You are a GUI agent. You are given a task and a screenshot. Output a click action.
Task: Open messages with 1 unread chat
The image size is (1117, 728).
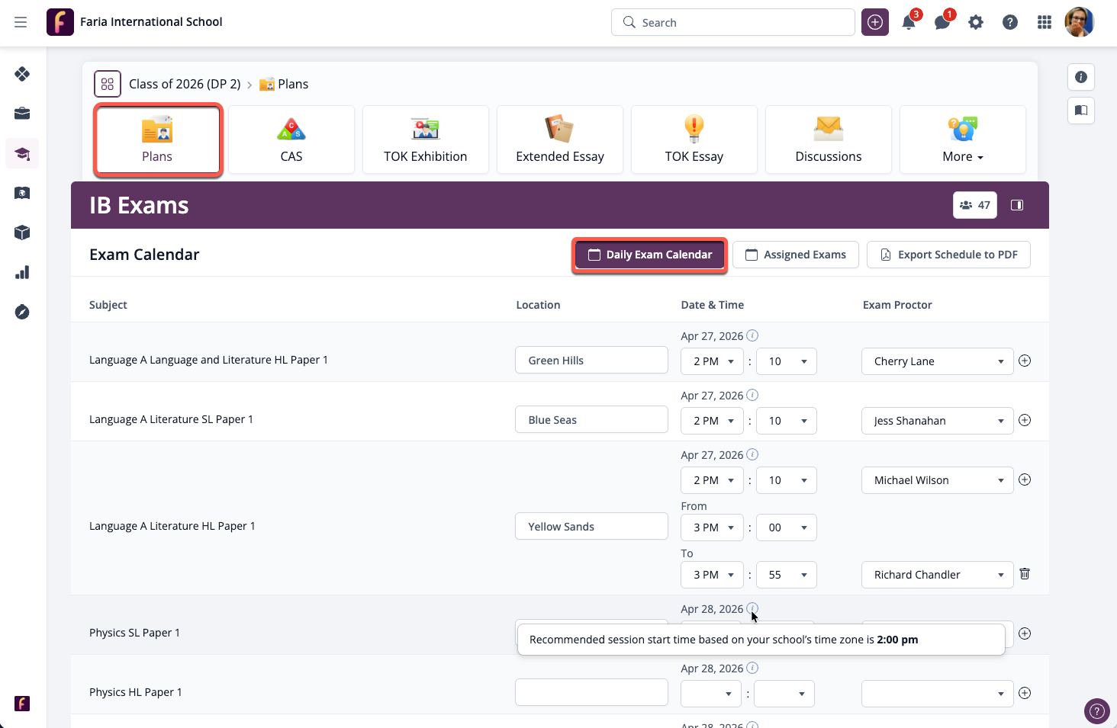(x=942, y=22)
